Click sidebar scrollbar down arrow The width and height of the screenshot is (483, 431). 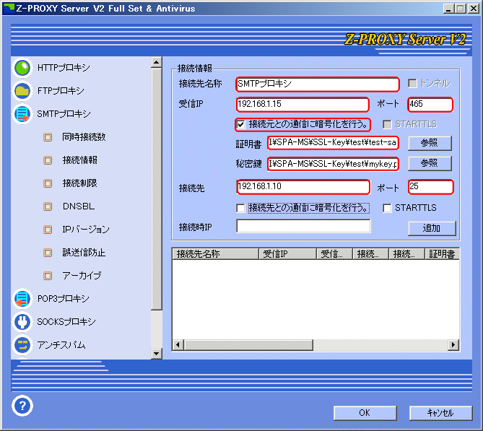click(x=157, y=353)
